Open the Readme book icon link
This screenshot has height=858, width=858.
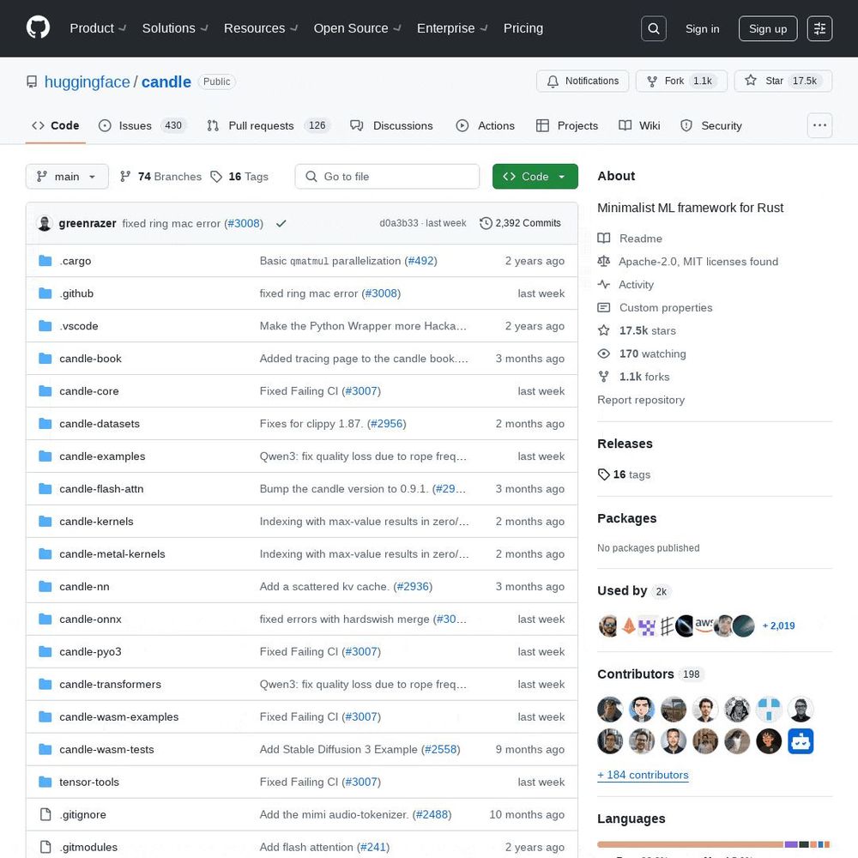[x=603, y=239]
